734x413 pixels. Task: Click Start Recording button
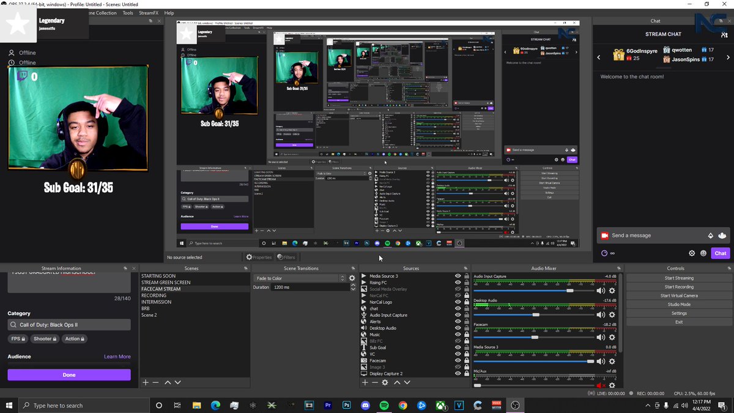(679, 287)
